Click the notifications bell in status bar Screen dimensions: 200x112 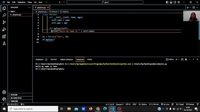pos(197,104)
